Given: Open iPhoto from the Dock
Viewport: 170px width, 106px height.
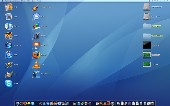Looking at the screenshot, I should coord(55,103).
